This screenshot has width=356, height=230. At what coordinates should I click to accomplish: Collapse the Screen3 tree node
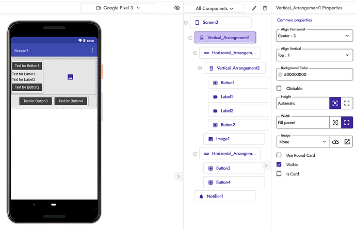[186, 22]
